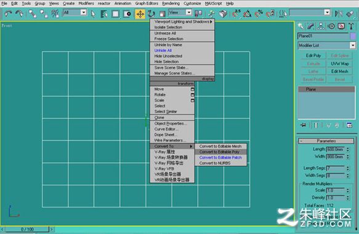Toggle Show End Result icon
Screen dimensions: 359x234
pos(316,125)
